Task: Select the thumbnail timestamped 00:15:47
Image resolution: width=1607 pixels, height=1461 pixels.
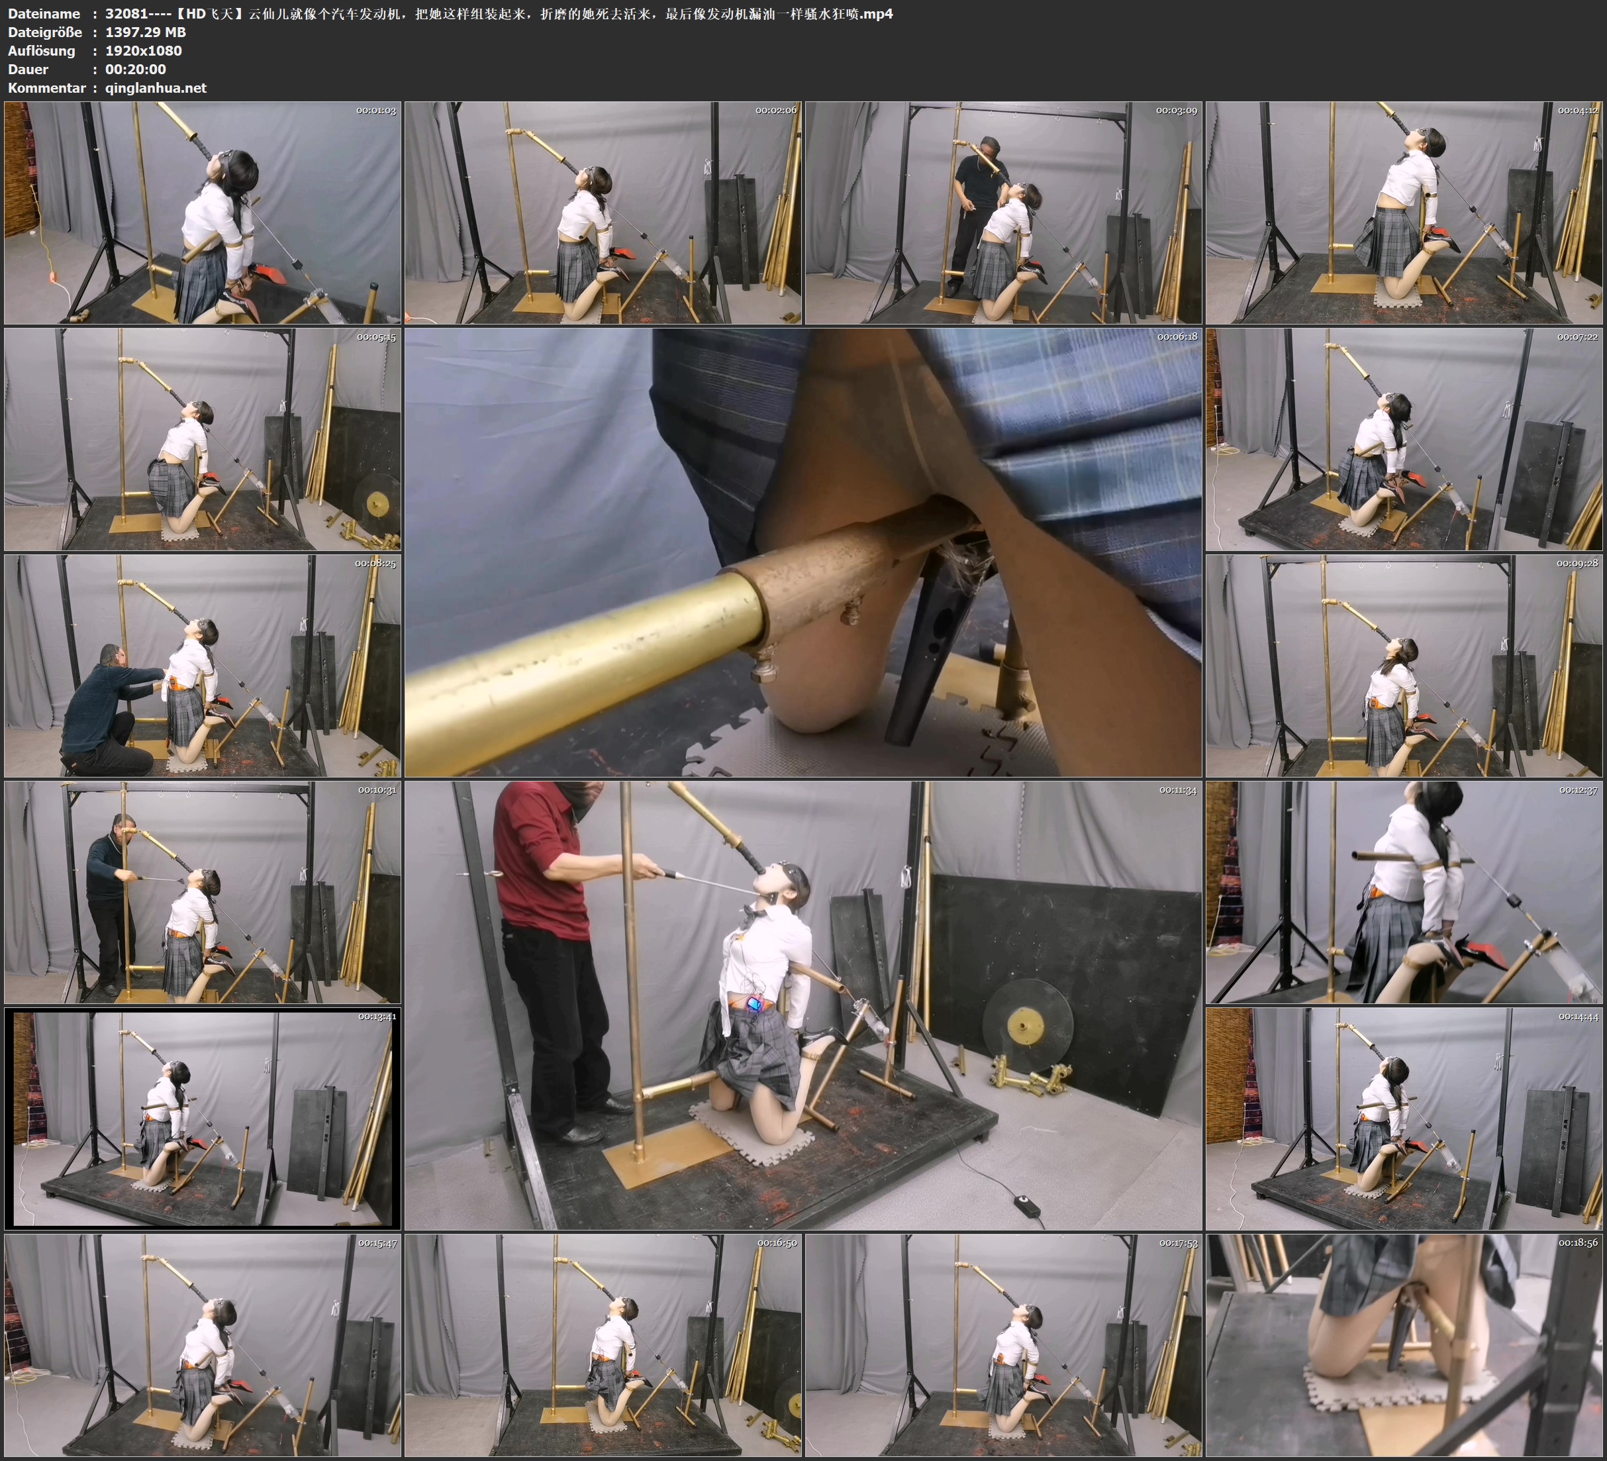Action: (x=203, y=1345)
